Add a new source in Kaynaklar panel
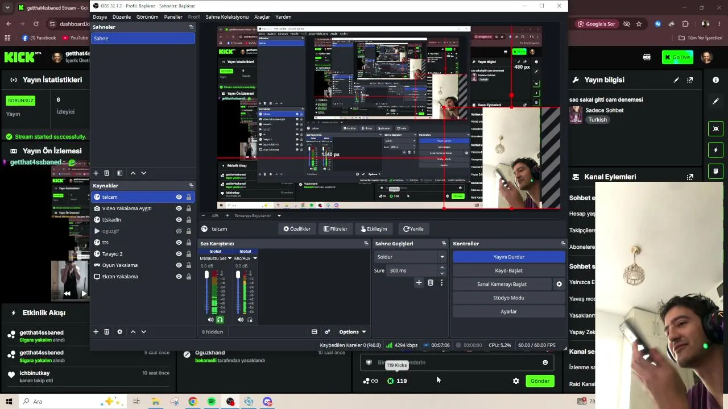This screenshot has height=409, width=728. click(96, 332)
